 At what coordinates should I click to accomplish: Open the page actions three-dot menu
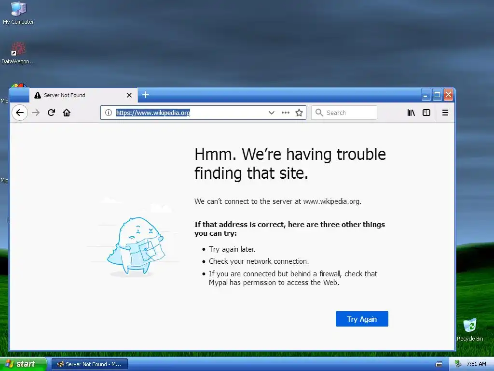[286, 113]
